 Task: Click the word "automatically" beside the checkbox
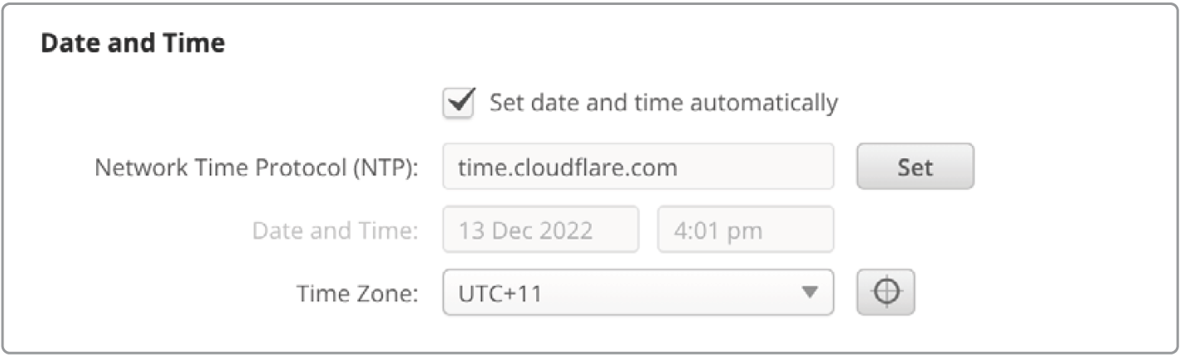point(765,103)
